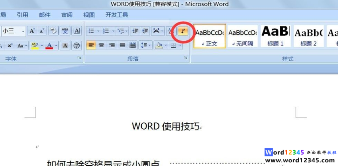Expand the shading color dropdown arrow

[x=166, y=45]
